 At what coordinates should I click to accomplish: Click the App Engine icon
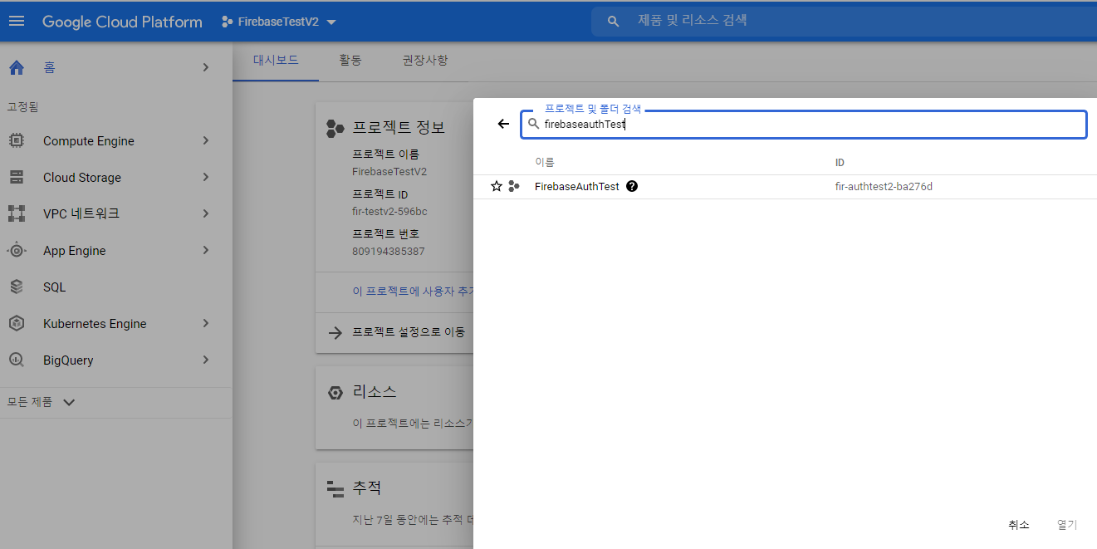tap(17, 250)
